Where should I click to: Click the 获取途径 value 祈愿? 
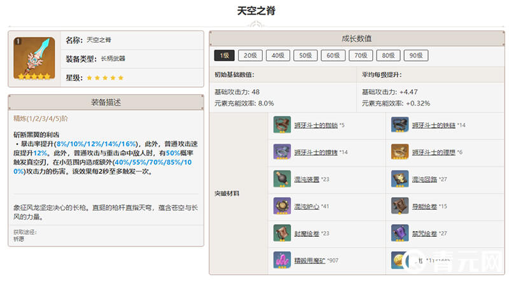(18, 239)
